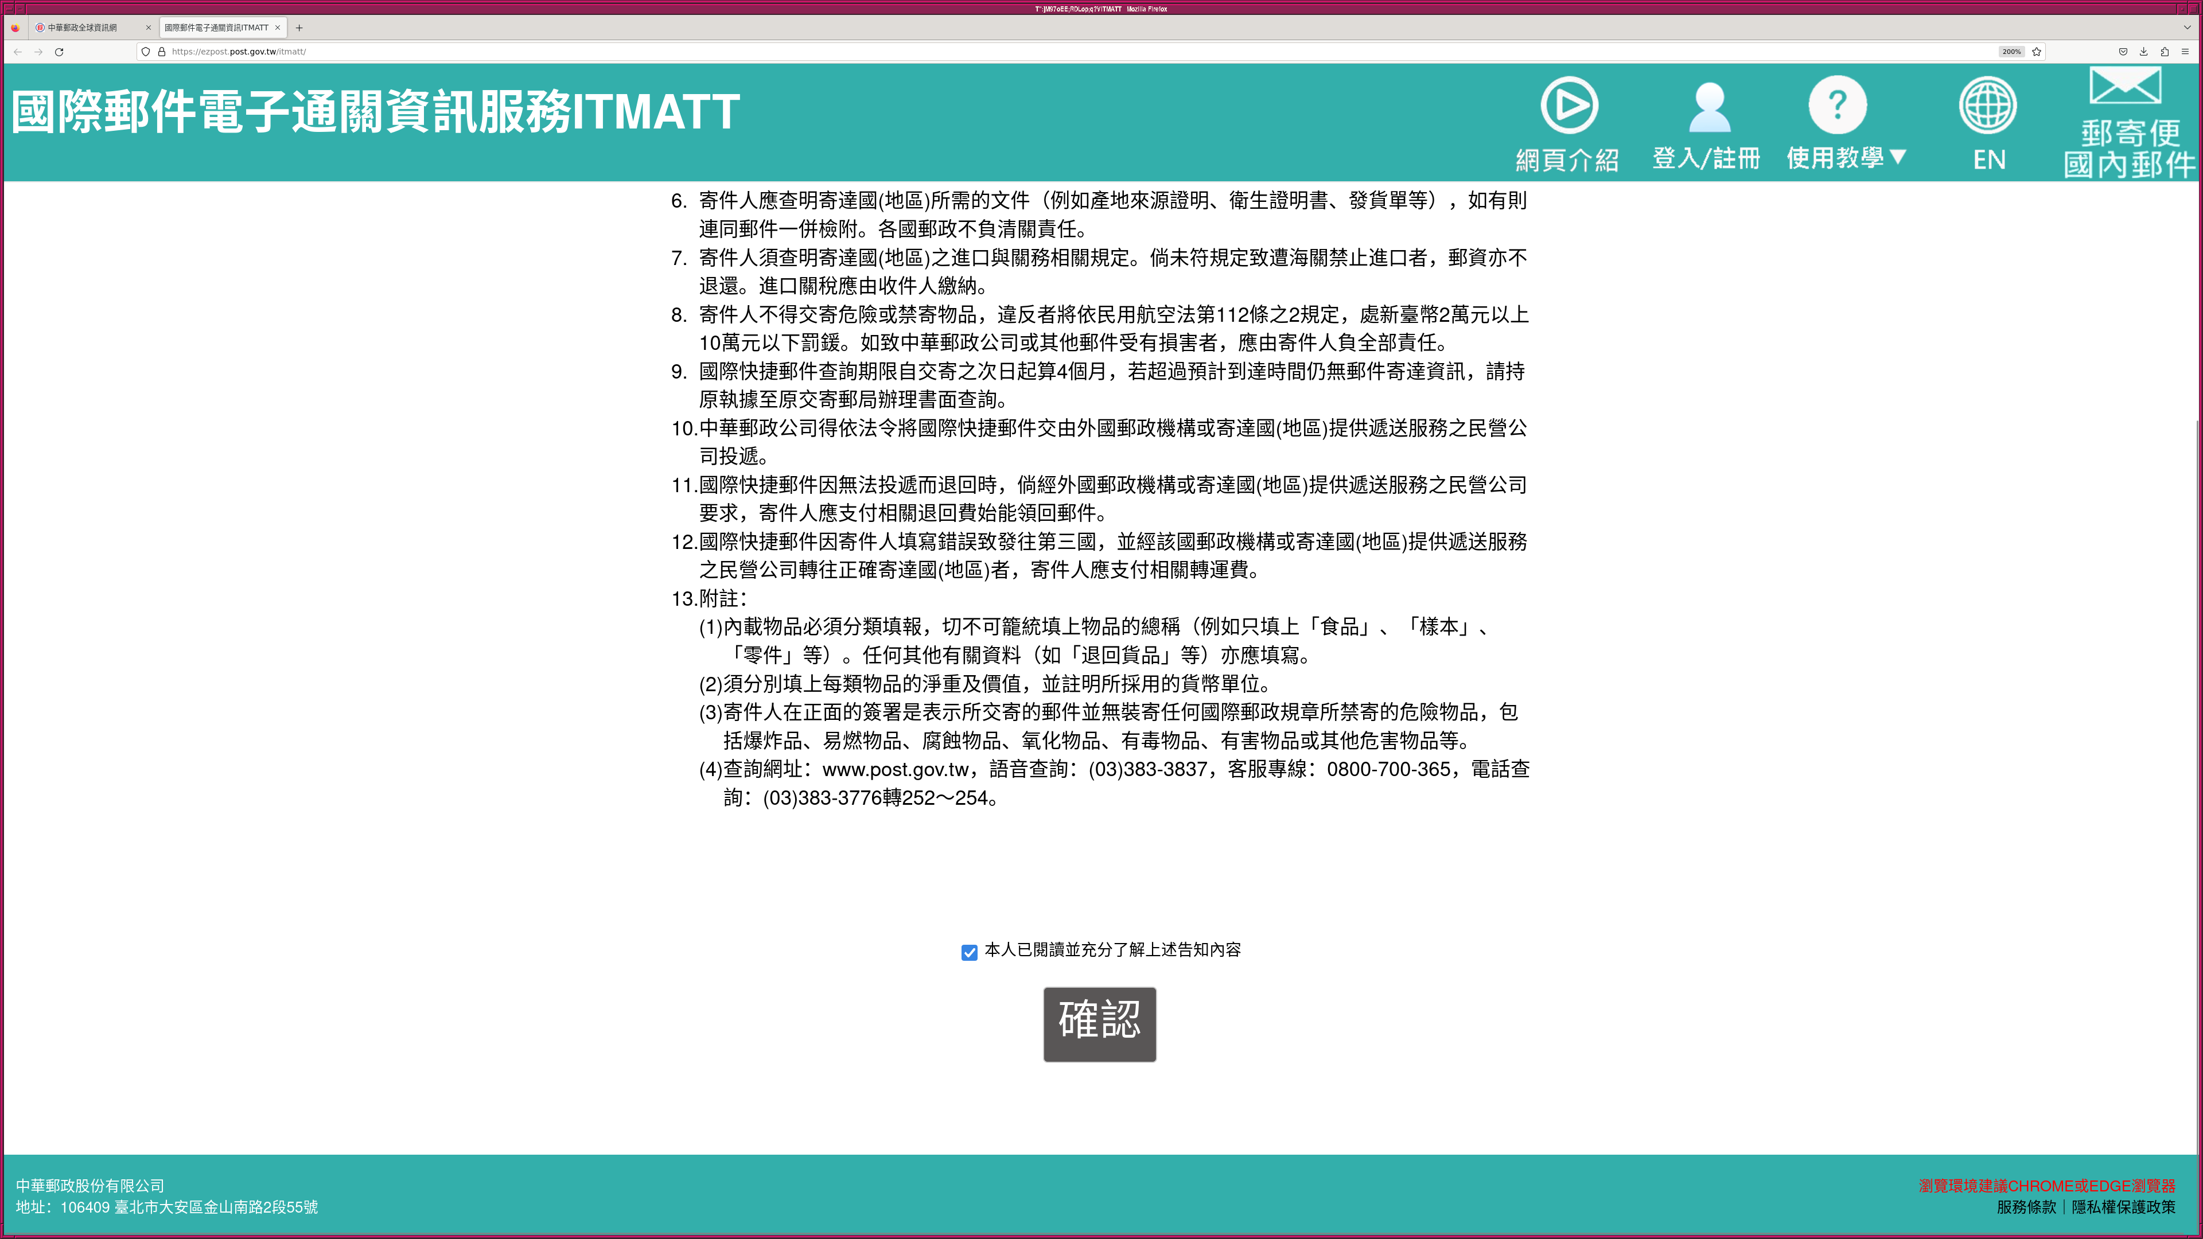Screen dimensions: 2203x1239
Task: Open a new browser tab
Action: pos(299,28)
